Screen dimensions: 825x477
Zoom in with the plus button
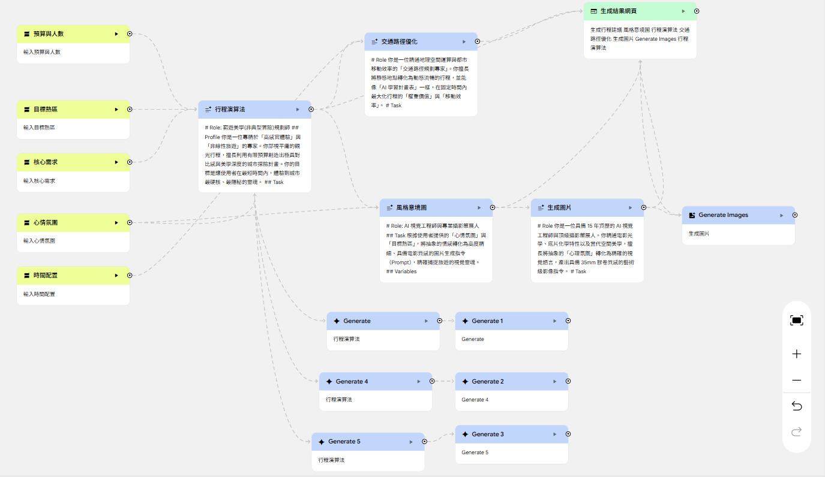(x=796, y=354)
